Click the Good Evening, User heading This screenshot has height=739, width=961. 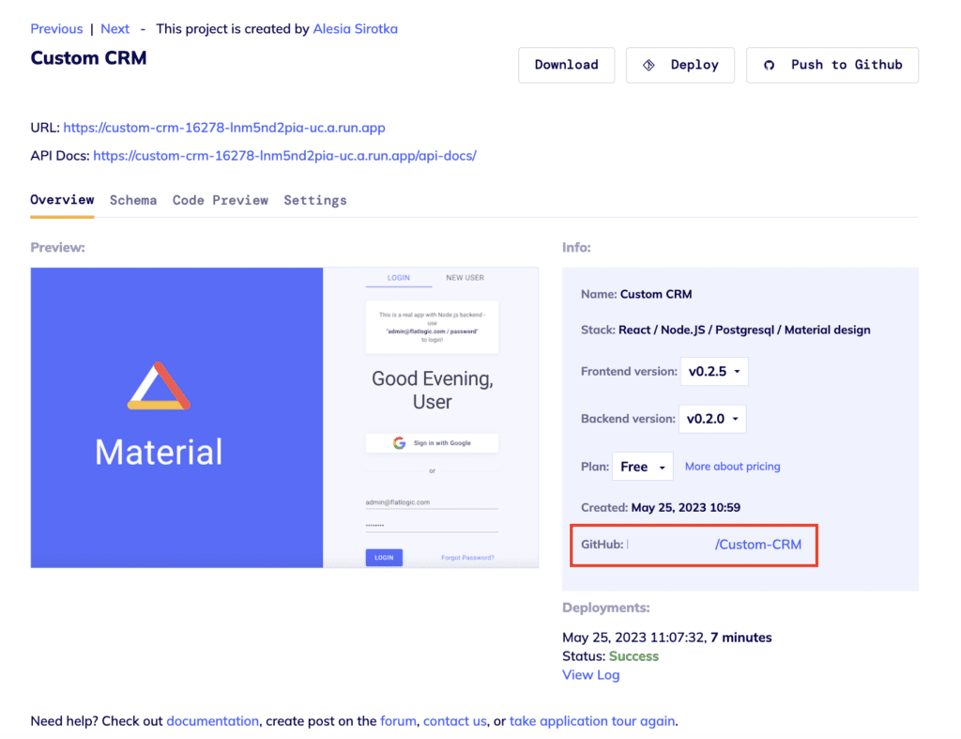point(432,390)
